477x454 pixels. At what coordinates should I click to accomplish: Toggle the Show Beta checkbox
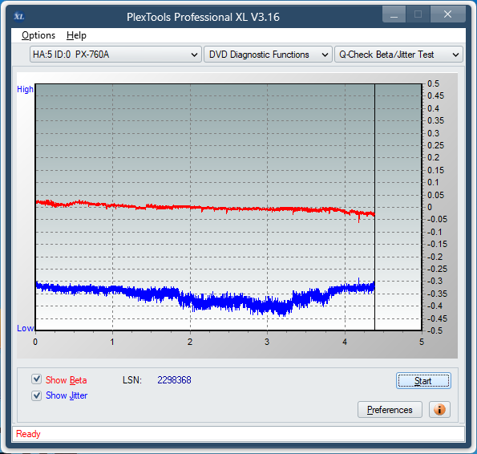click(37, 379)
